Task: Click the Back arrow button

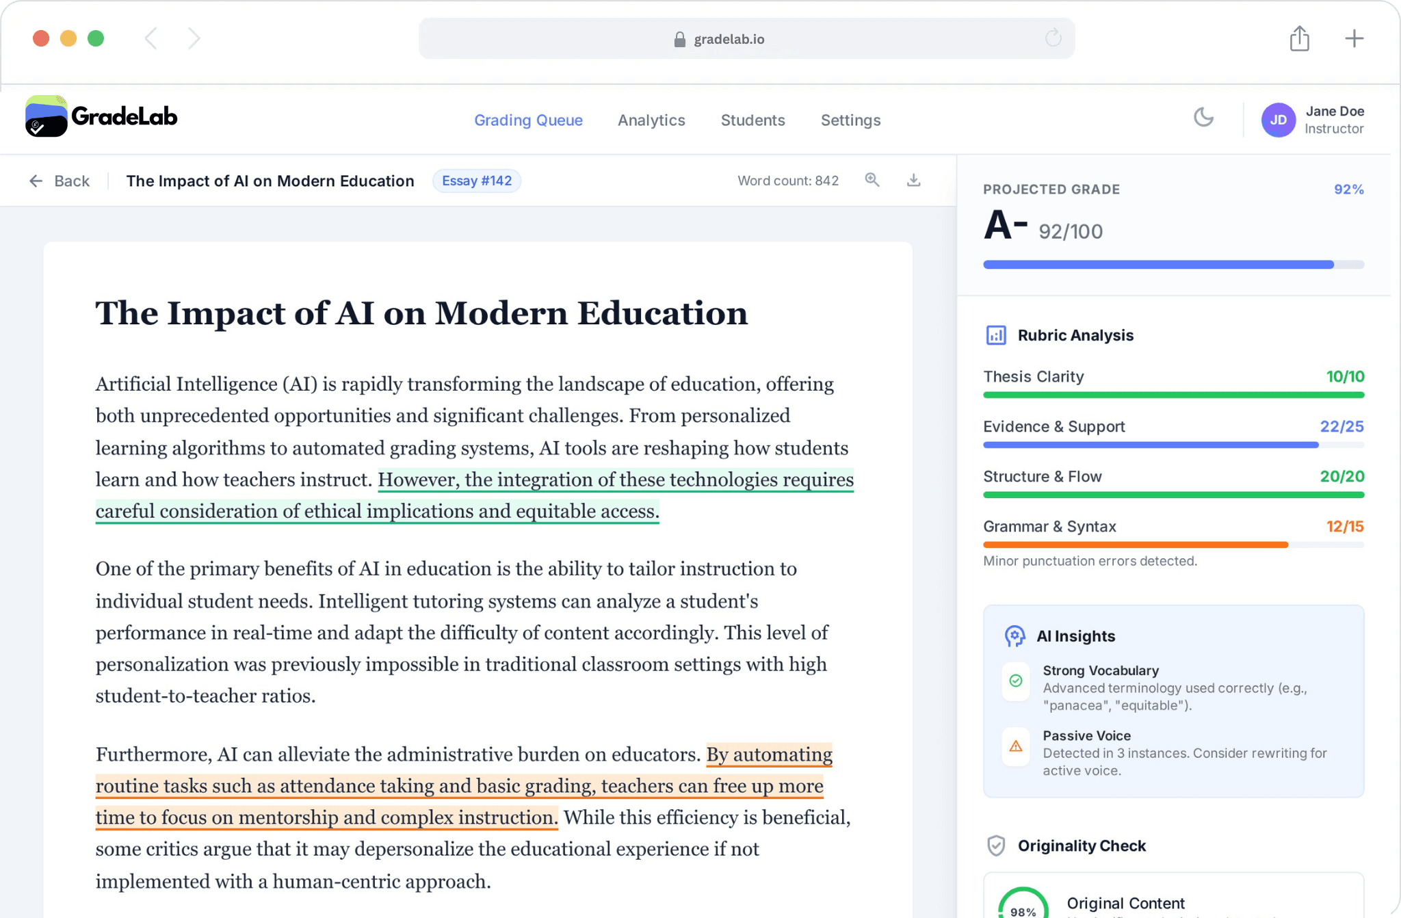Action: [x=60, y=181]
